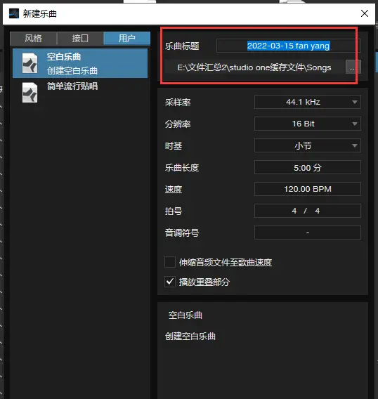This screenshot has width=378, height=399.
Task: Open the 音调符号 key signature field
Action: click(308, 233)
